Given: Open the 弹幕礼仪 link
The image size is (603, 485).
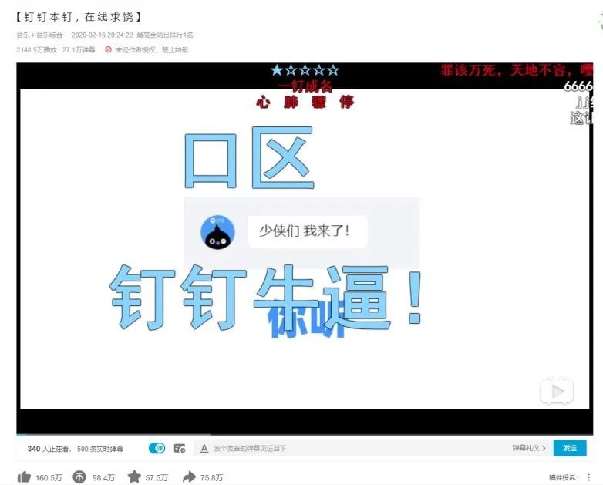Looking at the screenshot, I should [x=529, y=448].
